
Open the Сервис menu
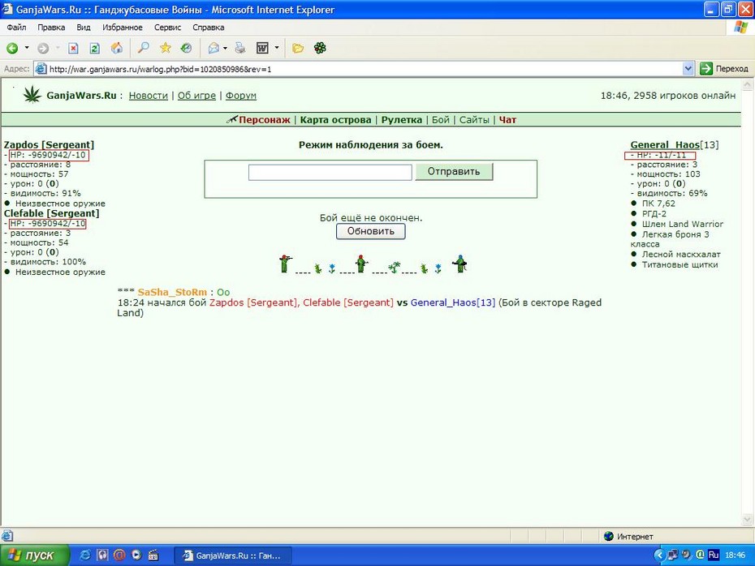tap(167, 28)
